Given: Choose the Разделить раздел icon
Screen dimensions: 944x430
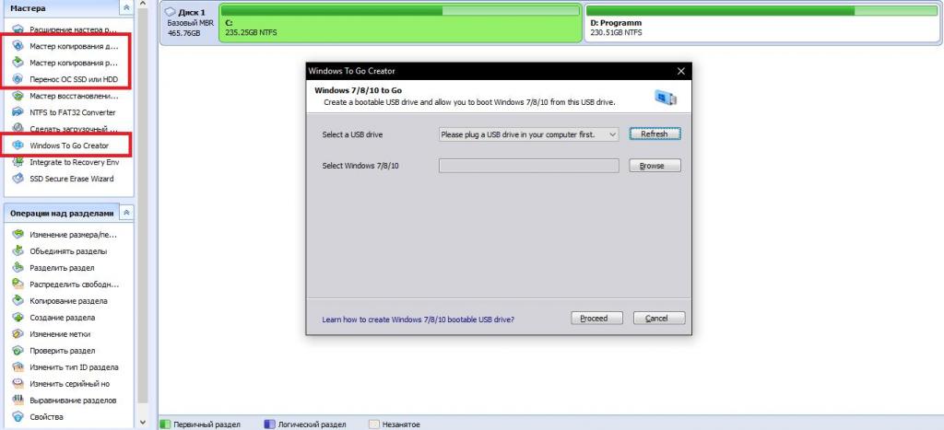Looking at the screenshot, I should [18, 268].
